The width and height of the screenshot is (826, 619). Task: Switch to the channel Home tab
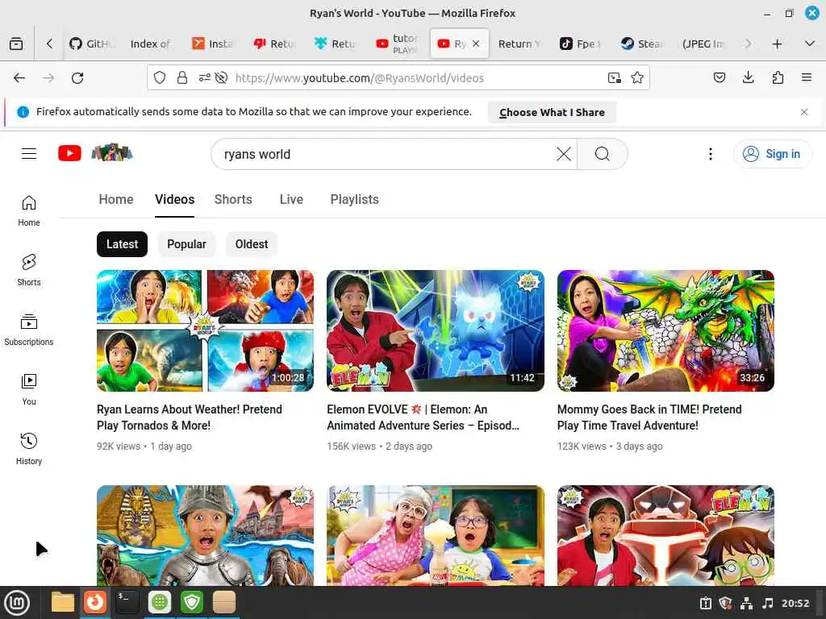[116, 200]
